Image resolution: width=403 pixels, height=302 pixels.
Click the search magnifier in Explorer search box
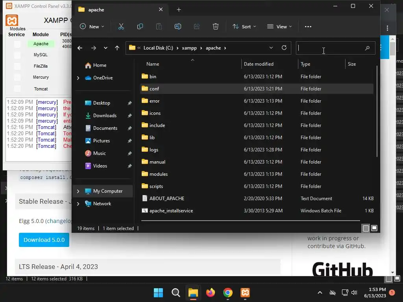[367, 48]
